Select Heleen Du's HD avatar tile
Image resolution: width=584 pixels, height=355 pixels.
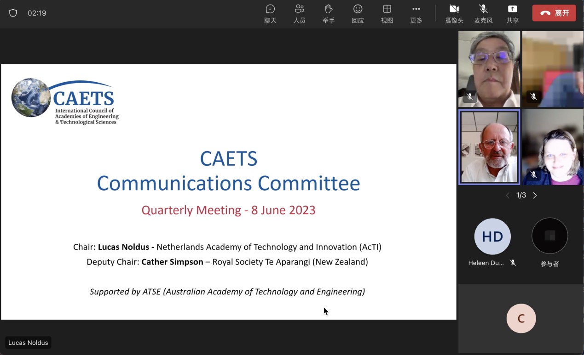tap(492, 236)
